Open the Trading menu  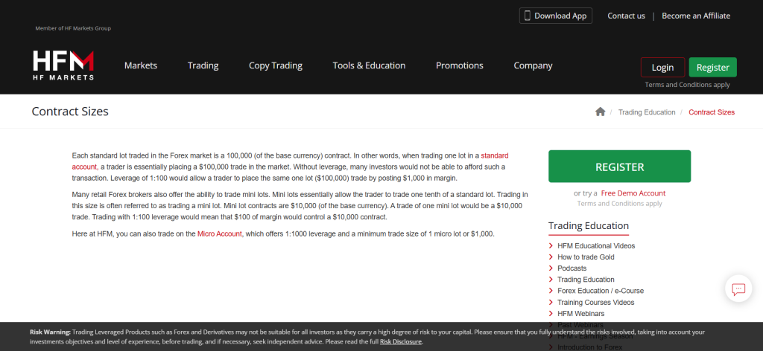point(203,65)
